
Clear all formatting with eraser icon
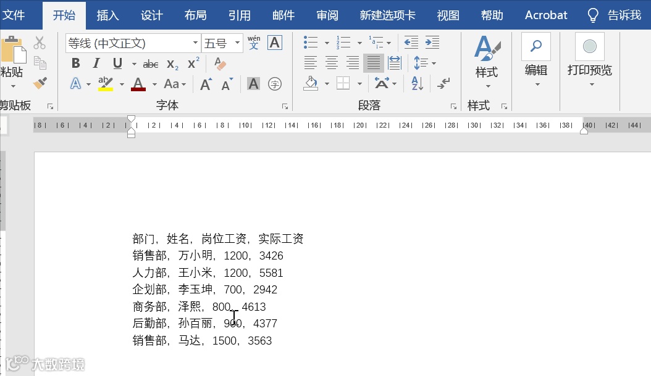[x=220, y=63]
